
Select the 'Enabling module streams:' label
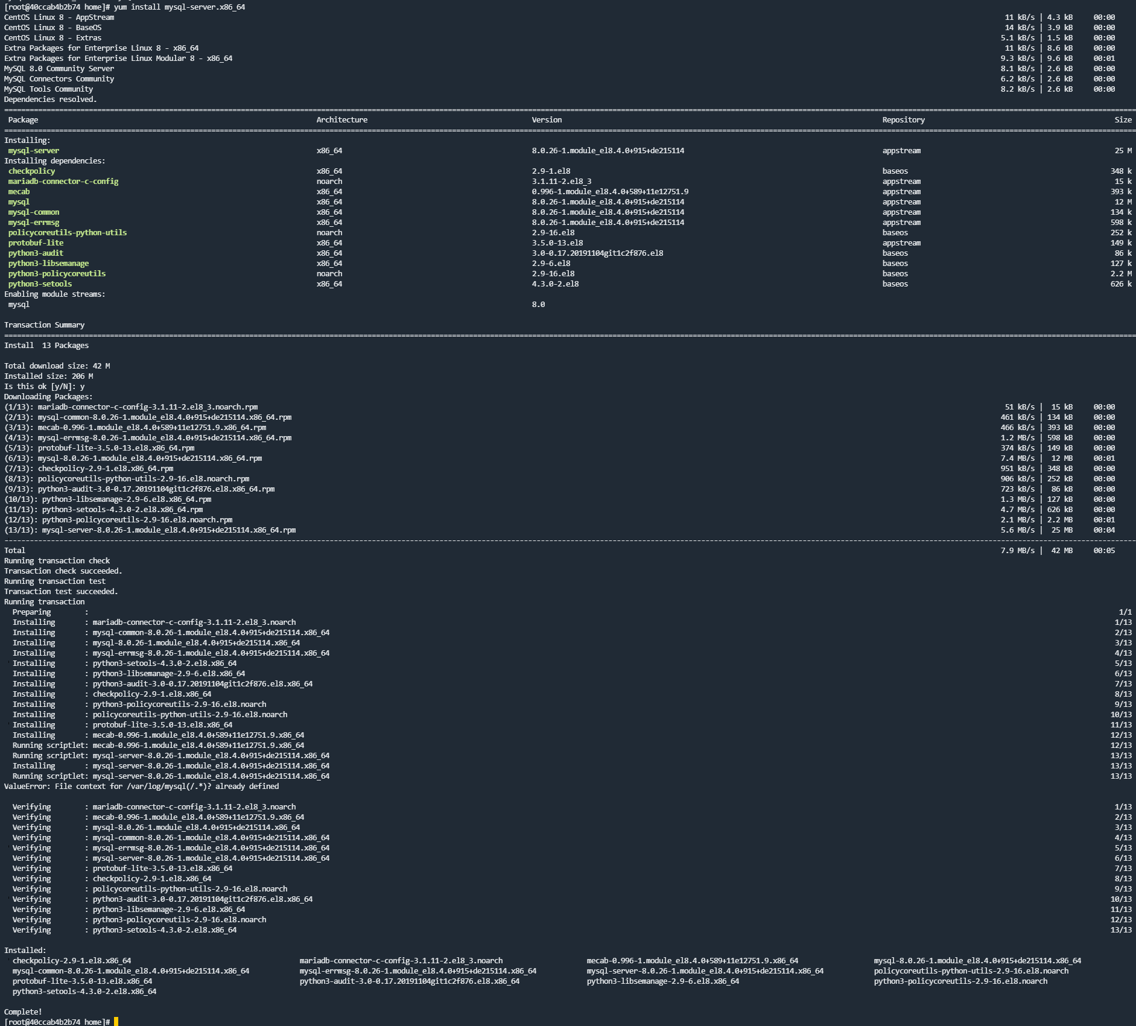tap(55, 294)
